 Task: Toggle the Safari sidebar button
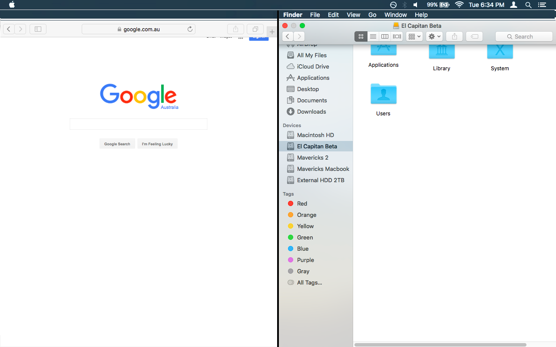(38, 29)
